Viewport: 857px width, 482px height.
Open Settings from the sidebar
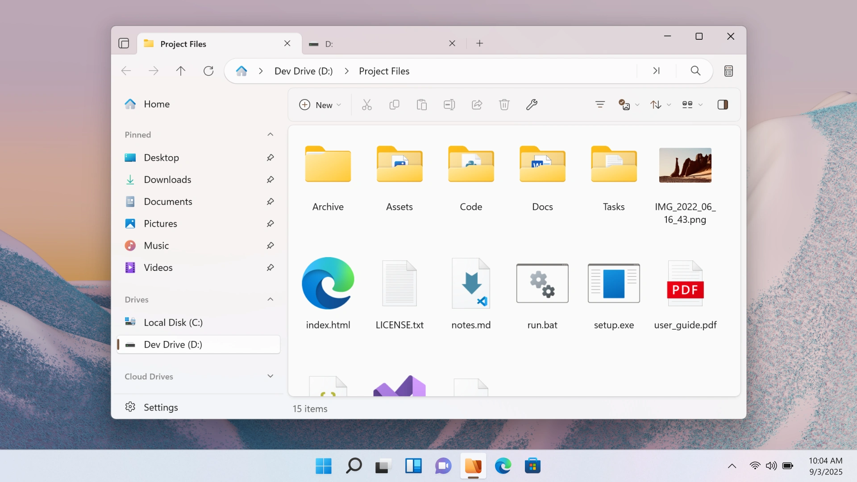[x=161, y=407]
